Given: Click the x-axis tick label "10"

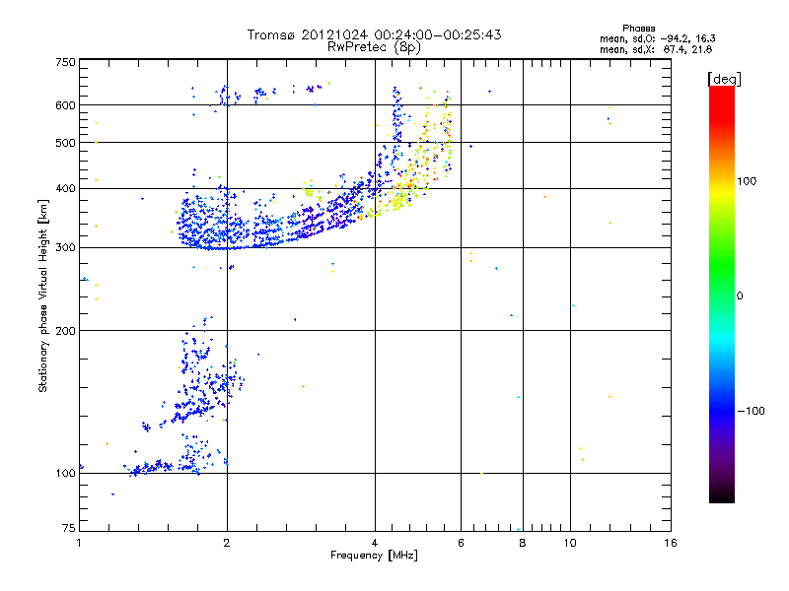Looking at the screenshot, I should click(570, 544).
